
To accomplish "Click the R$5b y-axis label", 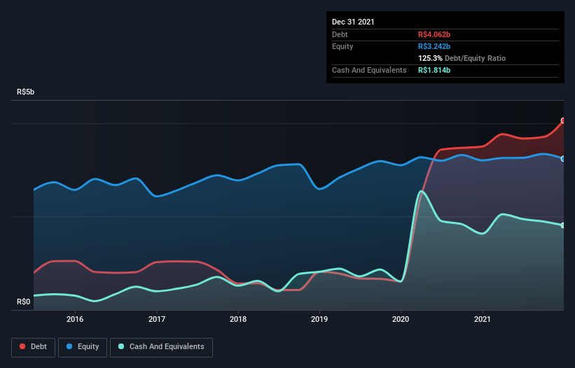I will point(25,92).
